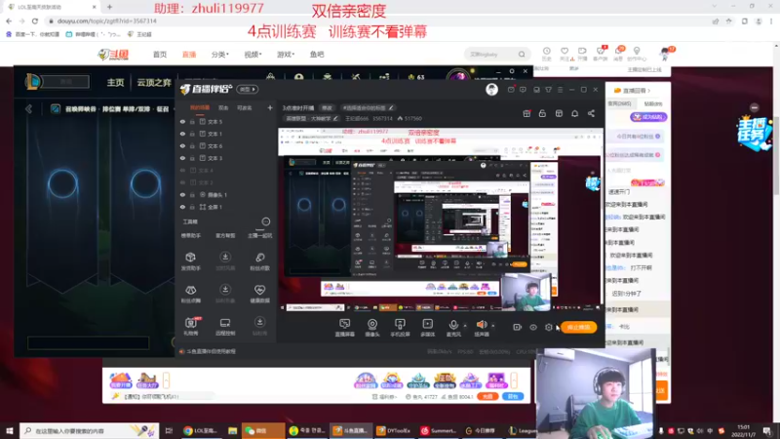Screen dimensions: 780x439
Task: Mute the 麦克风 microphone
Action: (453, 328)
